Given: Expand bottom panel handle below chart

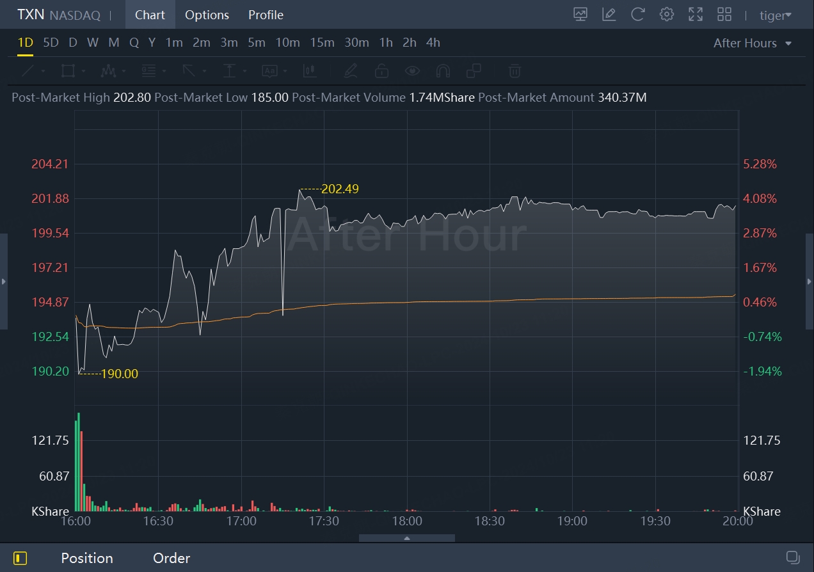Looking at the screenshot, I should point(407,538).
